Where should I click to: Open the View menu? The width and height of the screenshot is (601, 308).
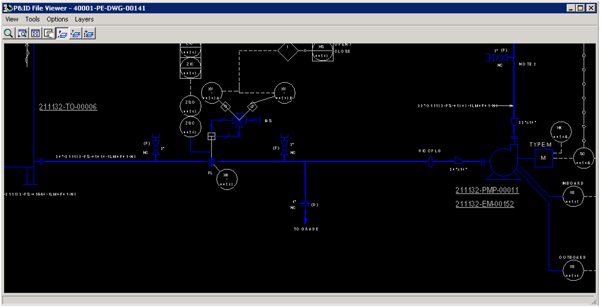12,19
